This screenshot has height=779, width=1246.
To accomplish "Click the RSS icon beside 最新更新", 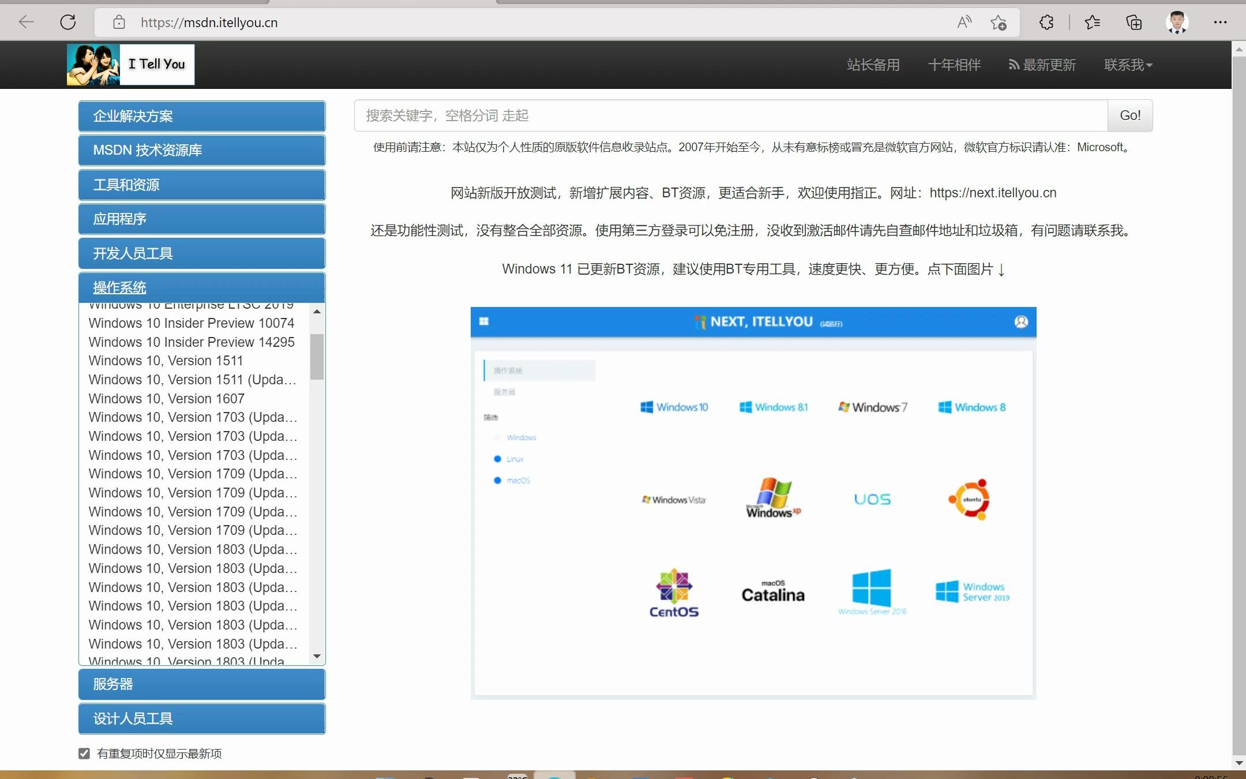I will [x=1014, y=65].
